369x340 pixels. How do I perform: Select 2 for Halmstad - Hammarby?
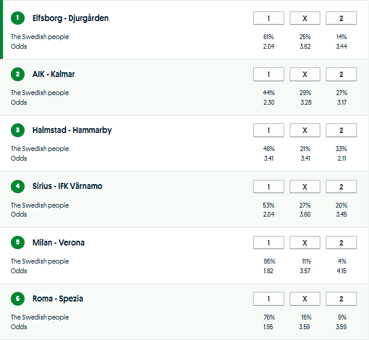coord(341,131)
